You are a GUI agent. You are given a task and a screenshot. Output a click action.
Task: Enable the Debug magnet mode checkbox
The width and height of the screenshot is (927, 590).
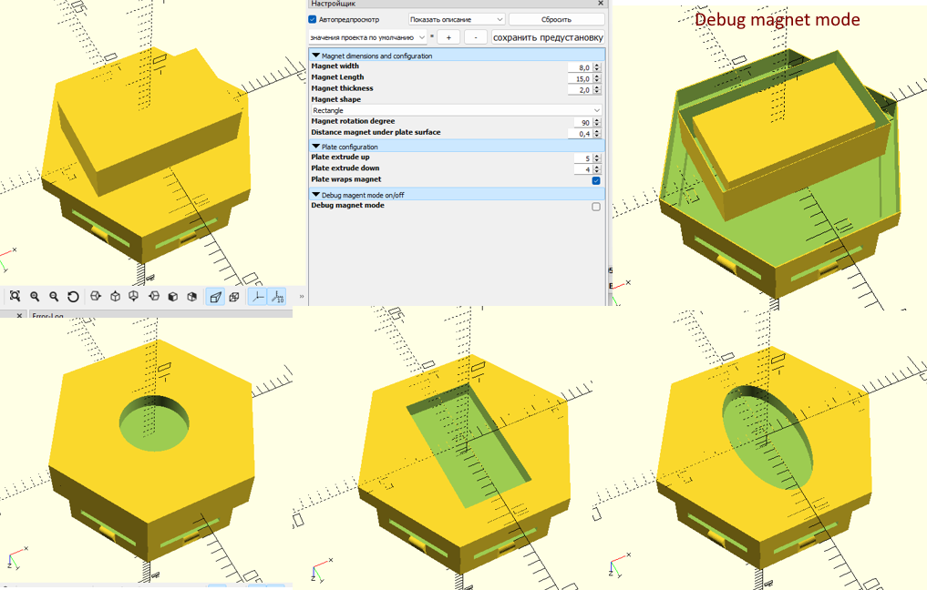coord(595,206)
